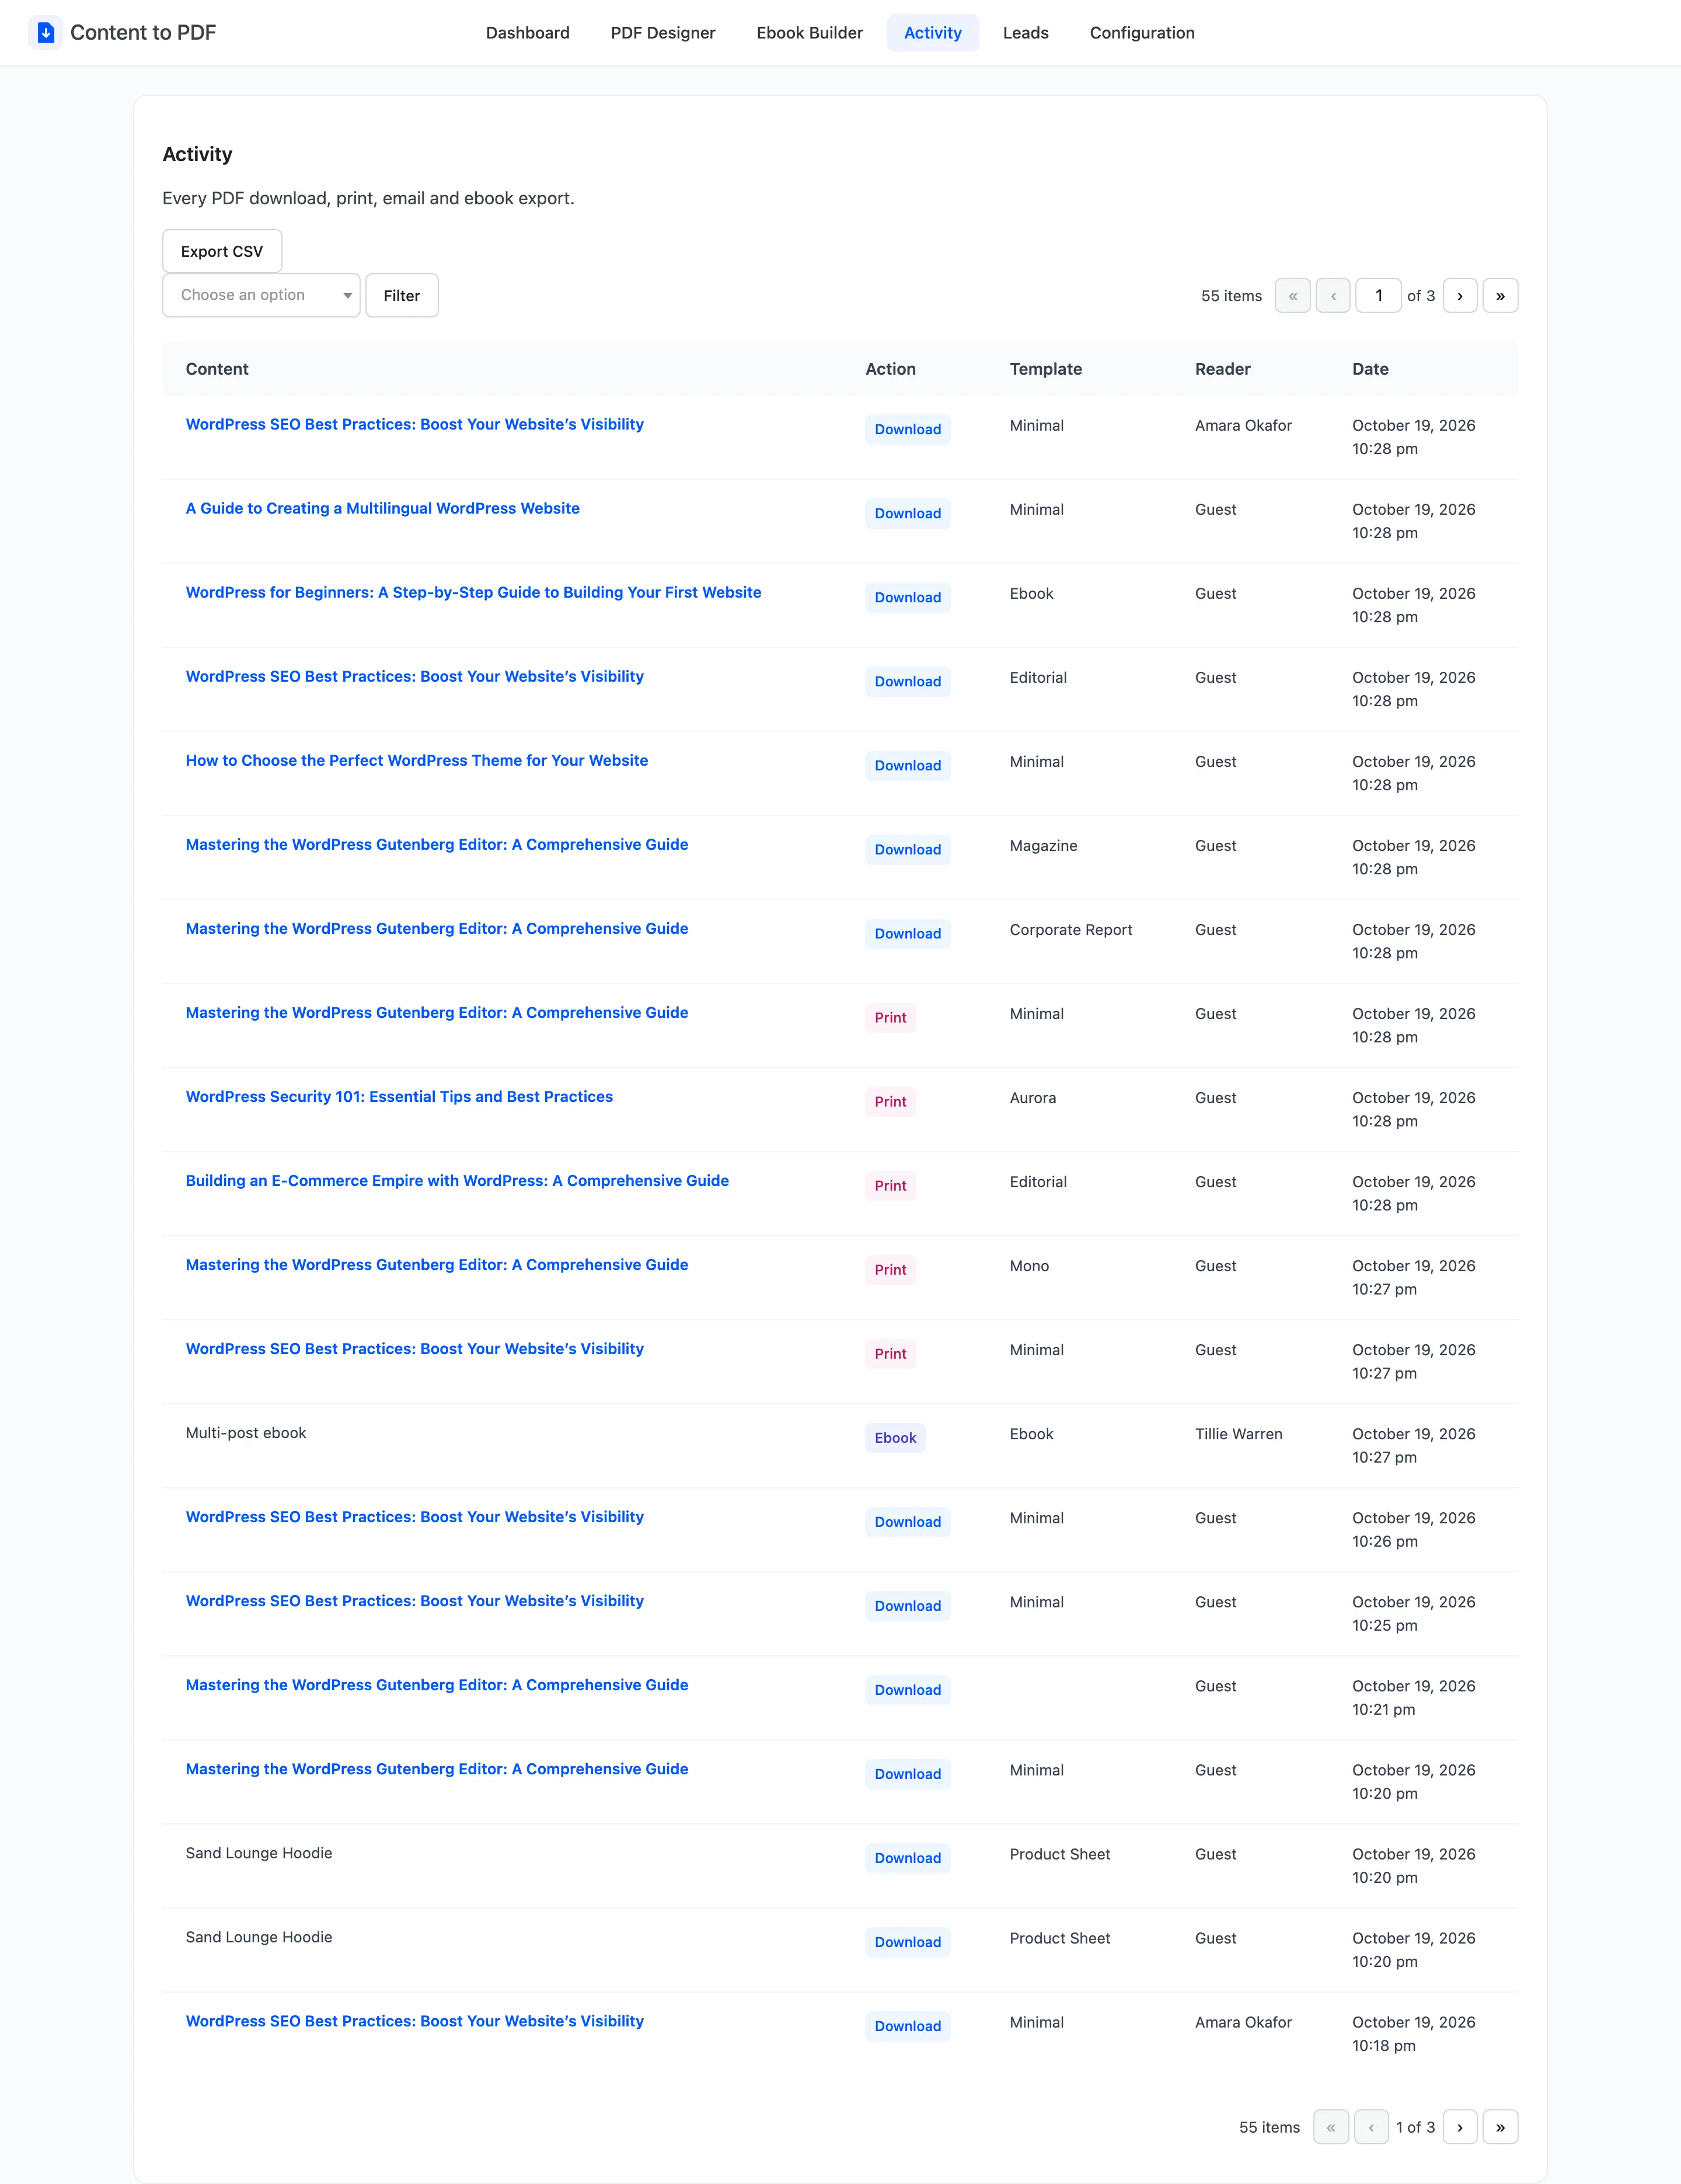Open the SEO Best Practices link in the Editorial row
Image resolution: width=1681 pixels, height=2184 pixels.
pos(414,676)
